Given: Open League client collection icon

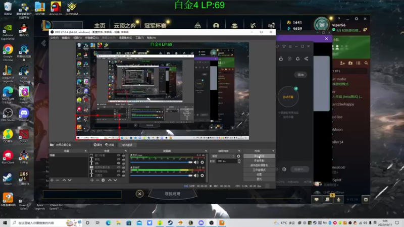Looking at the screenshot, I should (234, 26).
